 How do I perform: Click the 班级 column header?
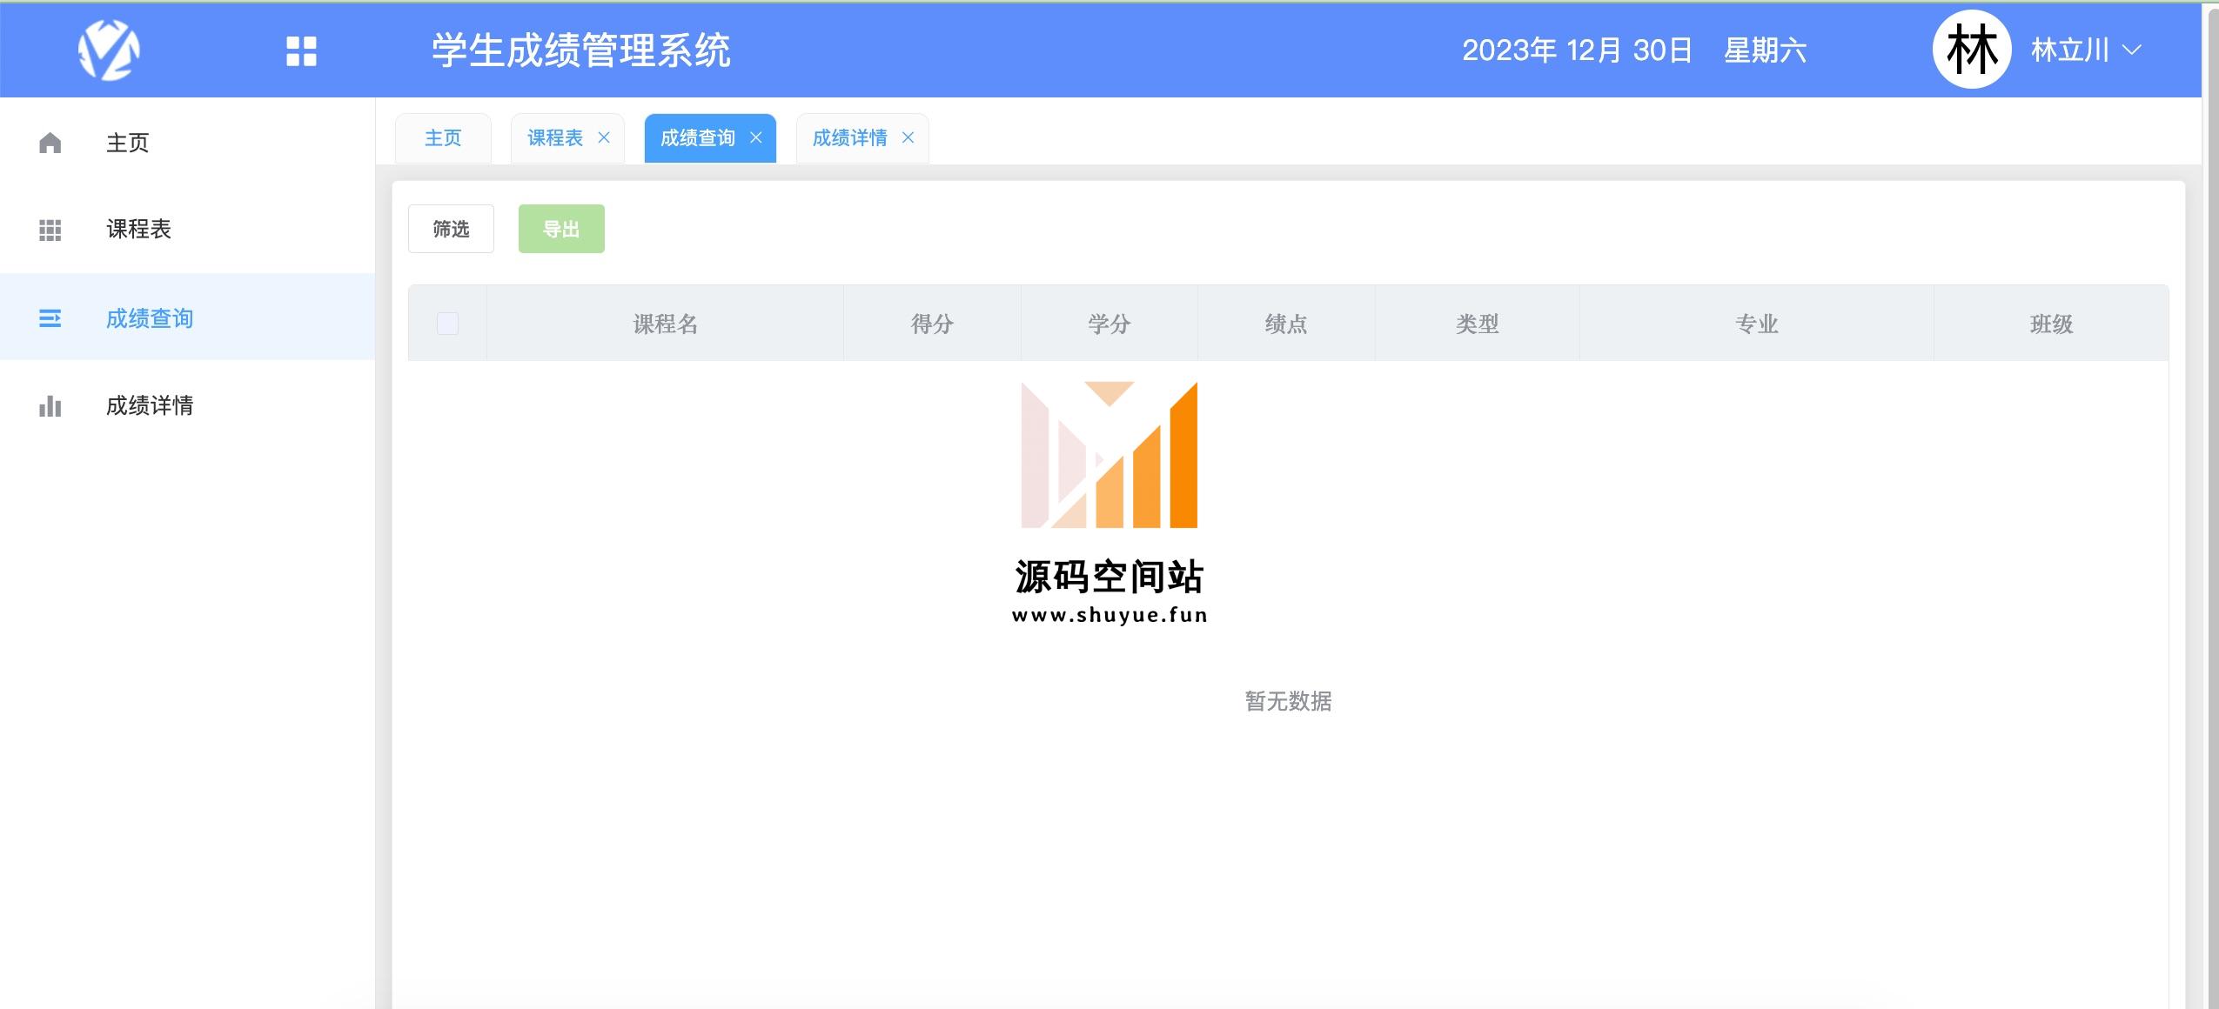[2051, 324]
